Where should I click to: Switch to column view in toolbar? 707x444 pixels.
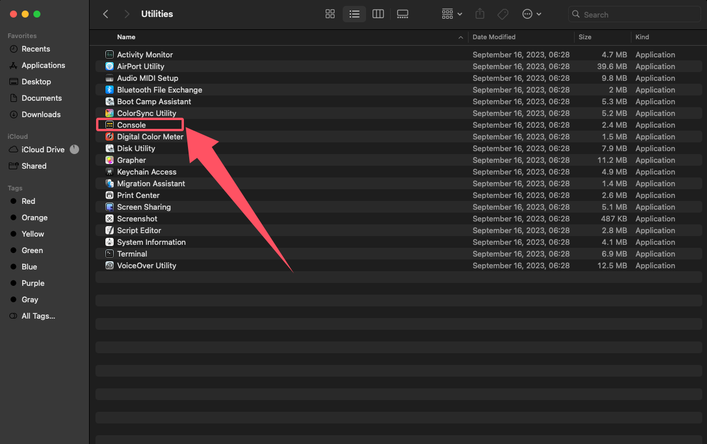(x=378, y=14)
